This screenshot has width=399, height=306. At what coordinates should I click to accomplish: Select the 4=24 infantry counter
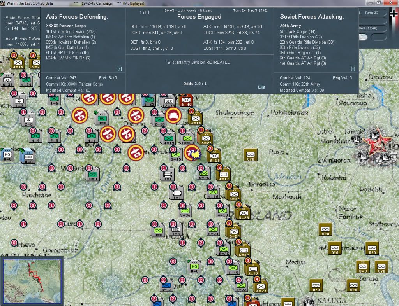[26, 81]
